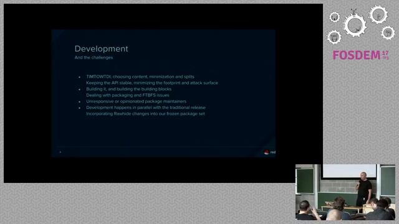
Task: Click 'Dealing with packaging and FTBFS issues'
Action: [x=127, y=95]
